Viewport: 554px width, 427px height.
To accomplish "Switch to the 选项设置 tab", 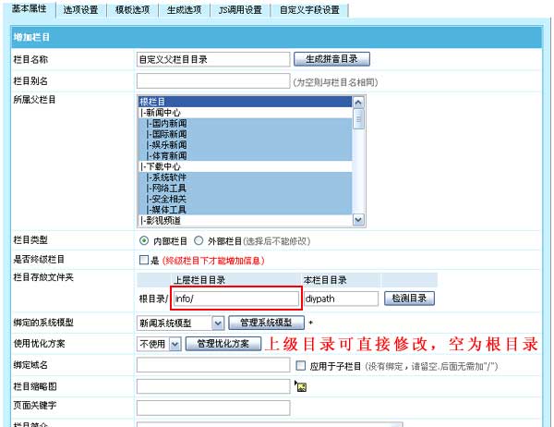I will (x=81, y=10).
